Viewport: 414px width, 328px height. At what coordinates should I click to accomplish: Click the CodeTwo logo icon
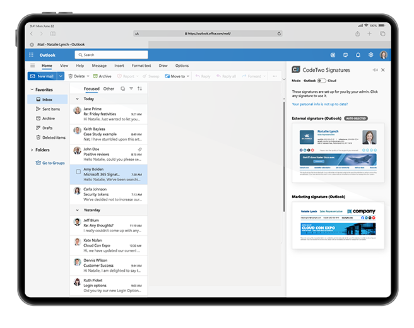click(x=296, y=69)
